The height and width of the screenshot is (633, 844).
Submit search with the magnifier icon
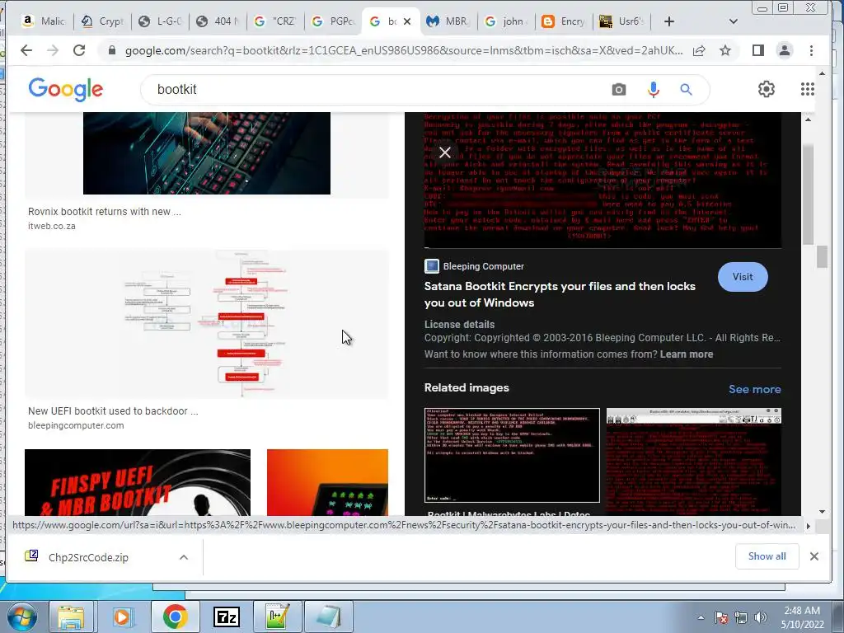[x=686, y=89]
